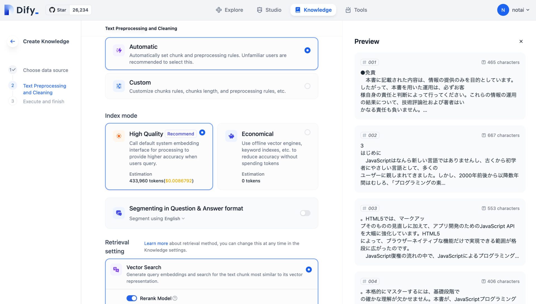Go to the Tools tab
Image resolution: width=536 pixels, height=304 pixels.
pos(356,10)
